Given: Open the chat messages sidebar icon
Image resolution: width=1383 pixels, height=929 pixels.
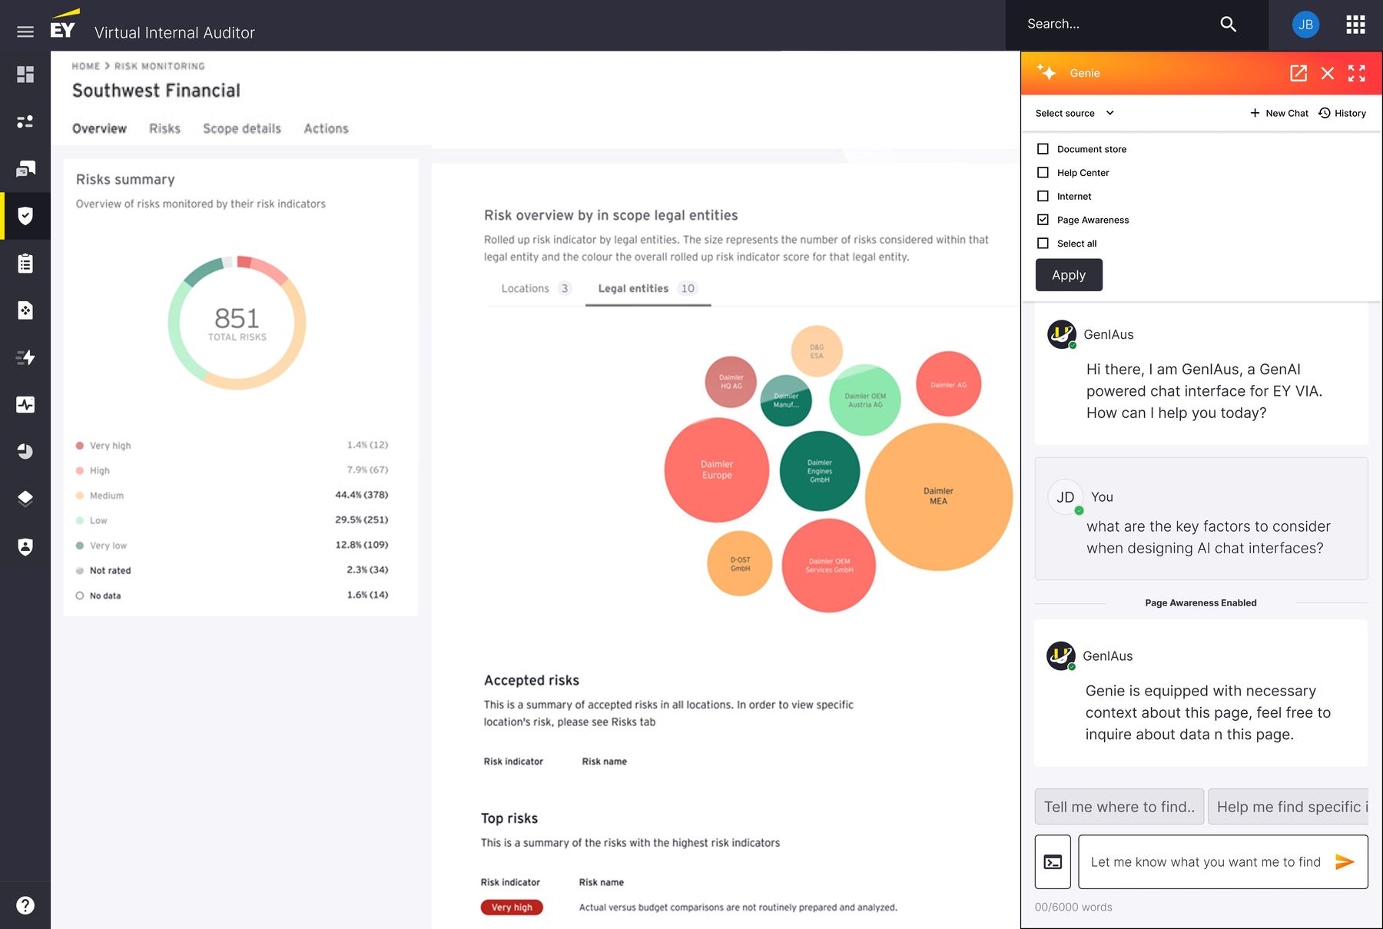Looking at the screenshot, I should tap(25, 169).
